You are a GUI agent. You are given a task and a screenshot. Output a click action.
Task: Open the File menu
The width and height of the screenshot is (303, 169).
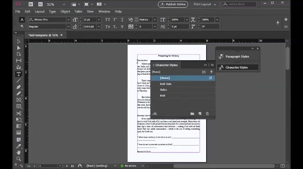coord(18,12)
